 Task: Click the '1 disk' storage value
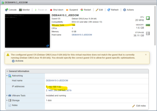49,100
